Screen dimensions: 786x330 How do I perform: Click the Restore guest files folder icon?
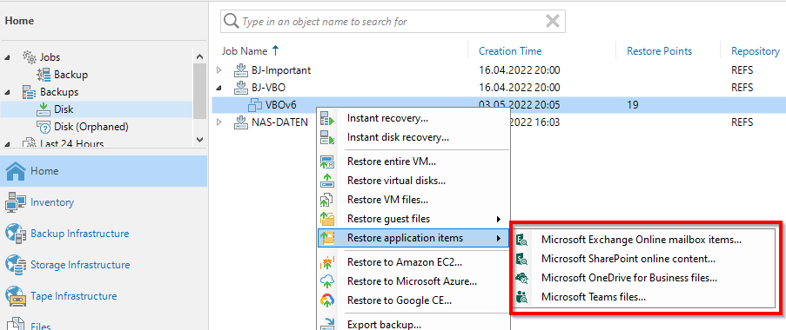pyautogui.click(x=327, y=219)
